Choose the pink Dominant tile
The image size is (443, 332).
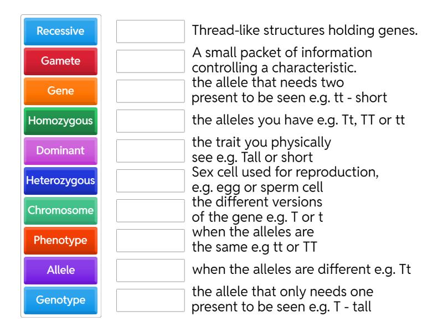click(x=60, y=151)
